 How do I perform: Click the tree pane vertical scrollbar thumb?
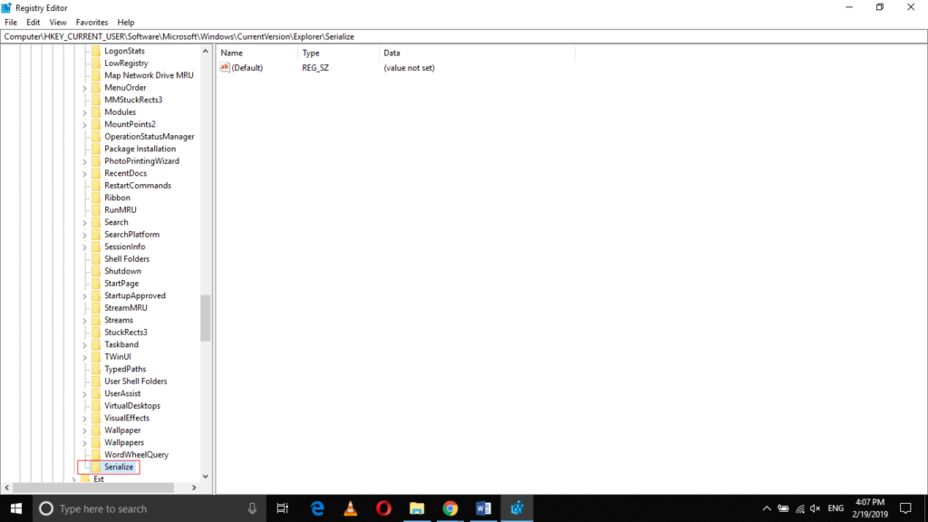pyautogui.click(x=206, y=317)
